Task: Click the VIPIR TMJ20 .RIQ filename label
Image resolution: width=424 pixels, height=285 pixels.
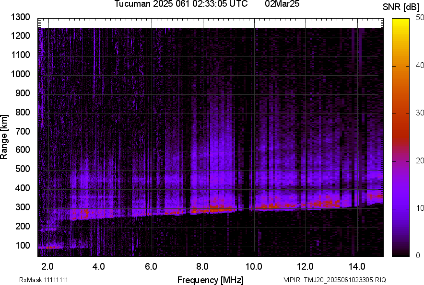Action: tap(334, 280)
